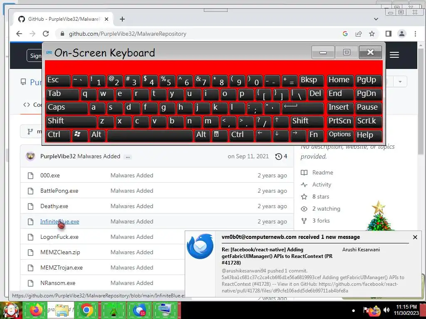Open a new Chrome tab

pos(122,19)
